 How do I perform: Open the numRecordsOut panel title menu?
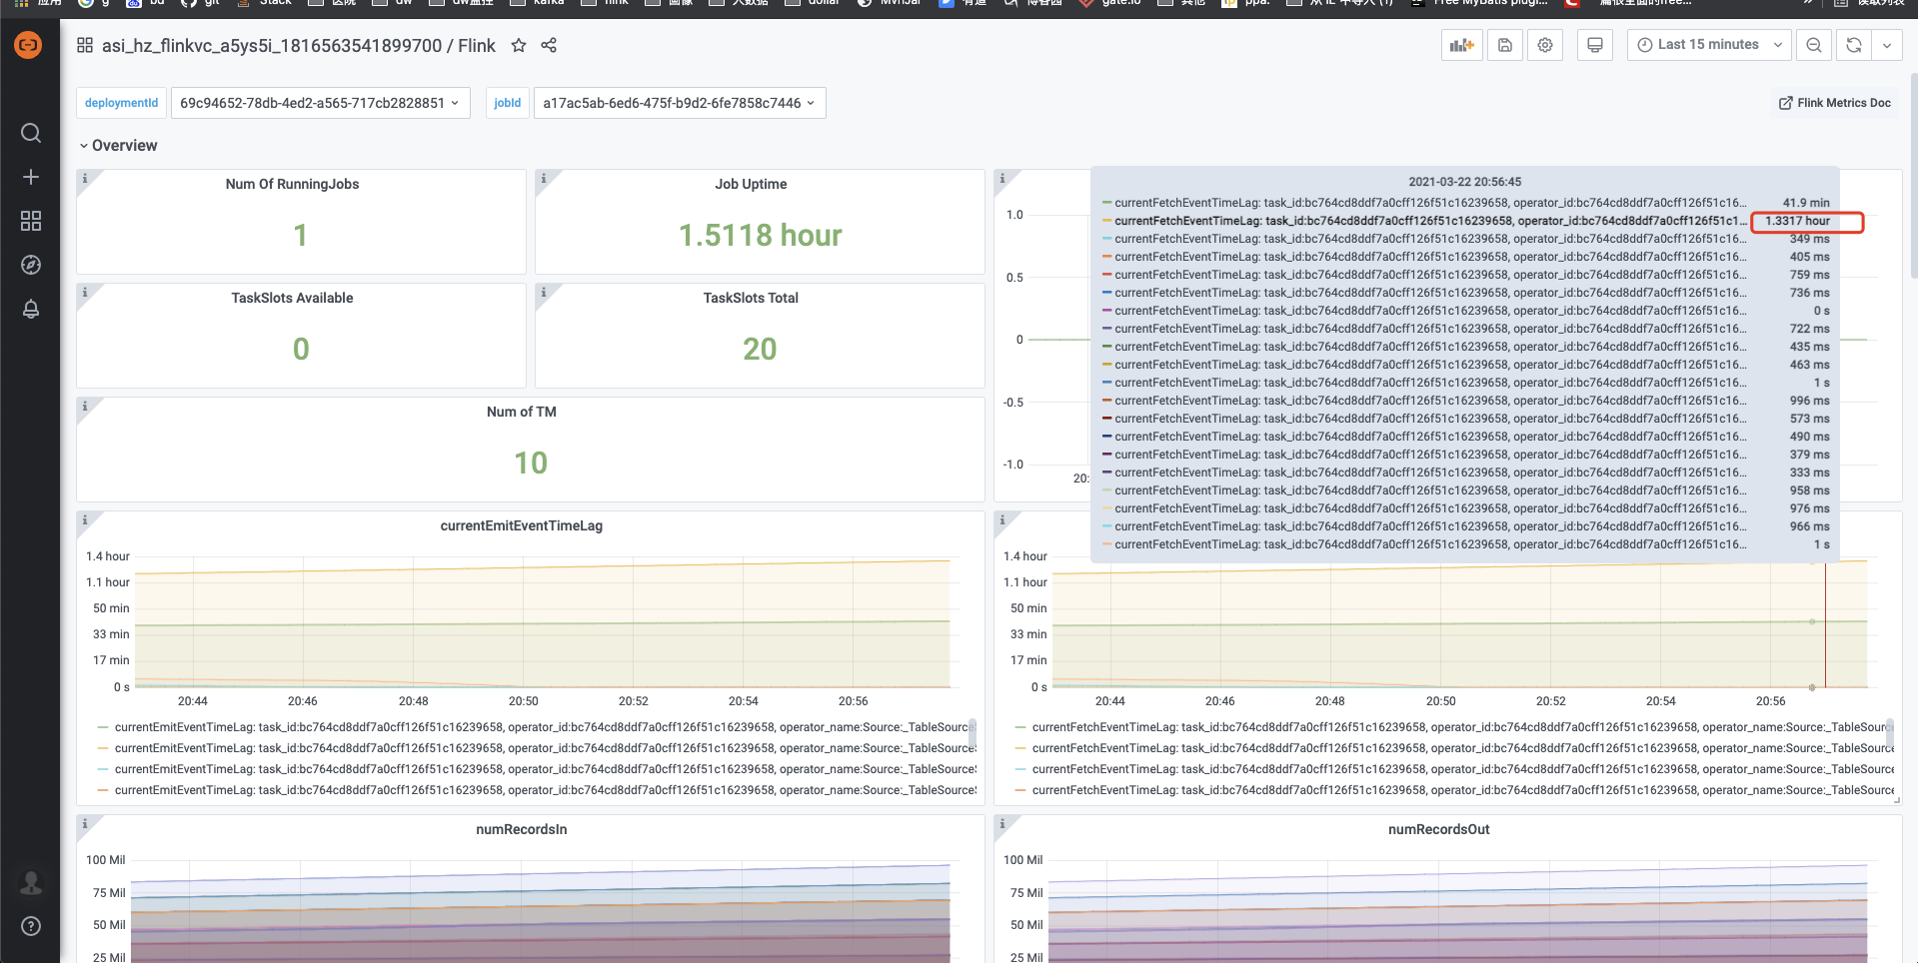[x=1438, y=829]
